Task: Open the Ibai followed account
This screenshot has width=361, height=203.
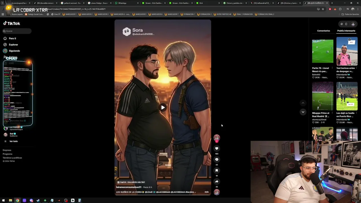Action: (x=11, y=134)
